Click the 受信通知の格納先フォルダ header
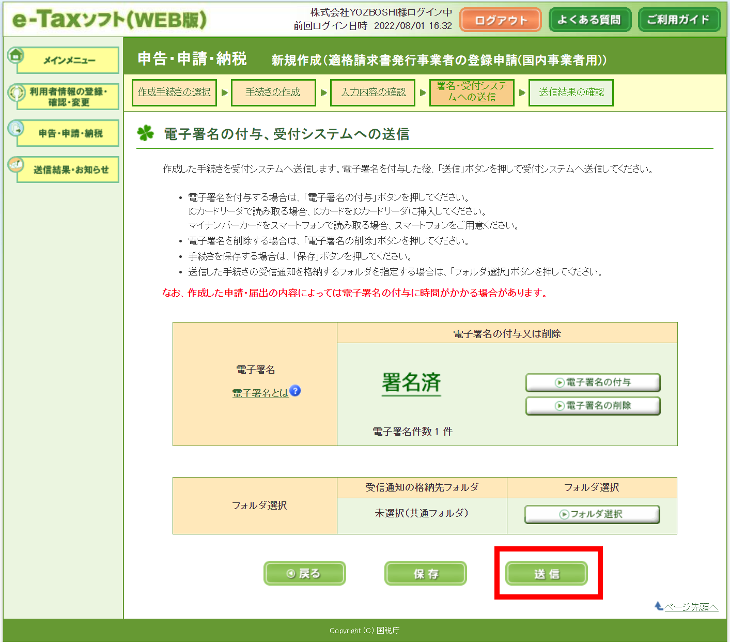The height and width of the screenshot is (644, 730). [x=422, y=487]
